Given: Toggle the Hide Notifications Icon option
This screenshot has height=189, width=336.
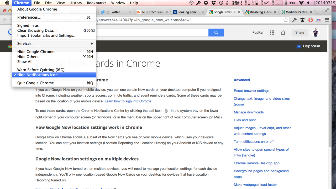Looking at the screenshot, I should click(38, 75).
